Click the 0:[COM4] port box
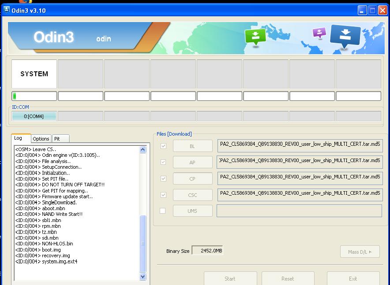This screenshot has height=285, width=390. click(x=34, y=116)
